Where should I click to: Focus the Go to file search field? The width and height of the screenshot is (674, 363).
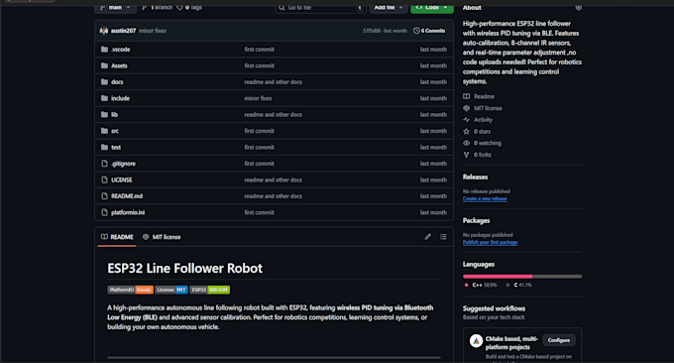point(320,7)
